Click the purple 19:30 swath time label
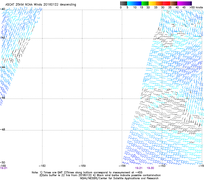 pos(151,168)
